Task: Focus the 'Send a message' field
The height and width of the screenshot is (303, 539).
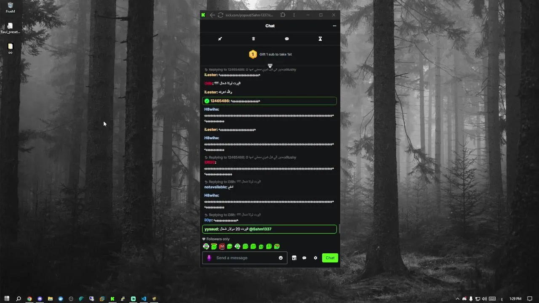Action: pyautogui.click(x=245, y=258)
